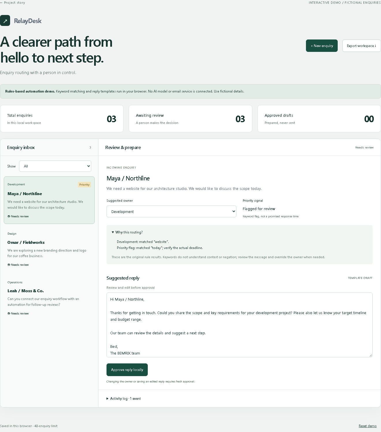Screen dimensions: 381x432
Task: Click the Saved in this browser footer text
Action: coord(29,426)
